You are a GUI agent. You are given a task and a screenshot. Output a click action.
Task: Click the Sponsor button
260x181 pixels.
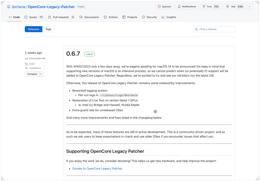(164, 7)
